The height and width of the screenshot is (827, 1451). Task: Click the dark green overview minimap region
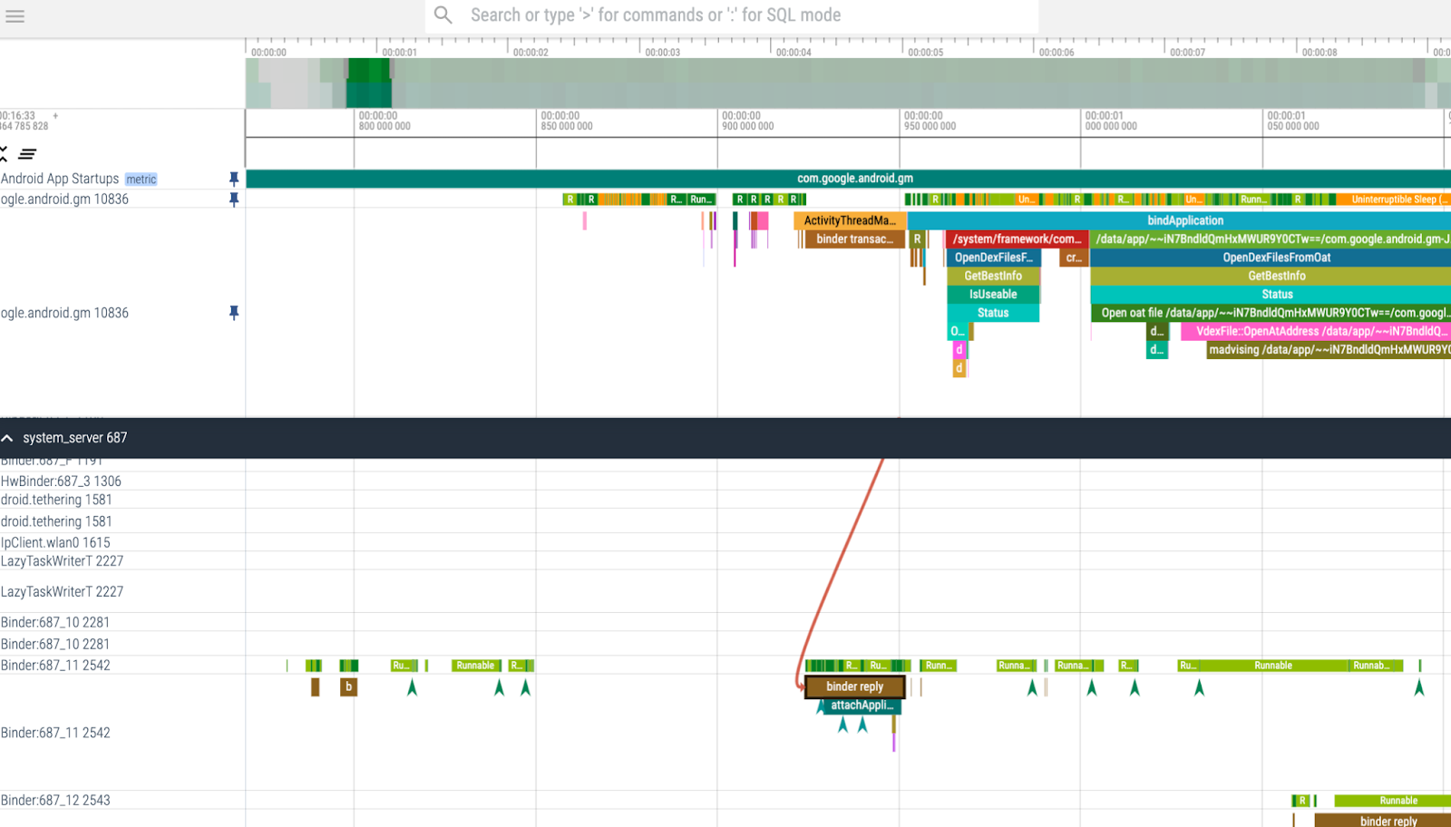coord(368,83)
